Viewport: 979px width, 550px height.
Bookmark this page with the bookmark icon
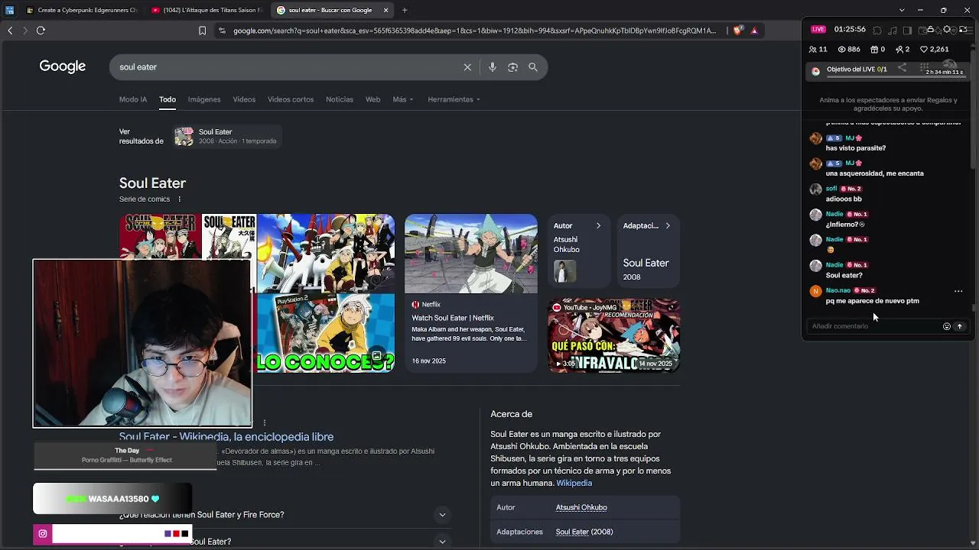point(202,31)
